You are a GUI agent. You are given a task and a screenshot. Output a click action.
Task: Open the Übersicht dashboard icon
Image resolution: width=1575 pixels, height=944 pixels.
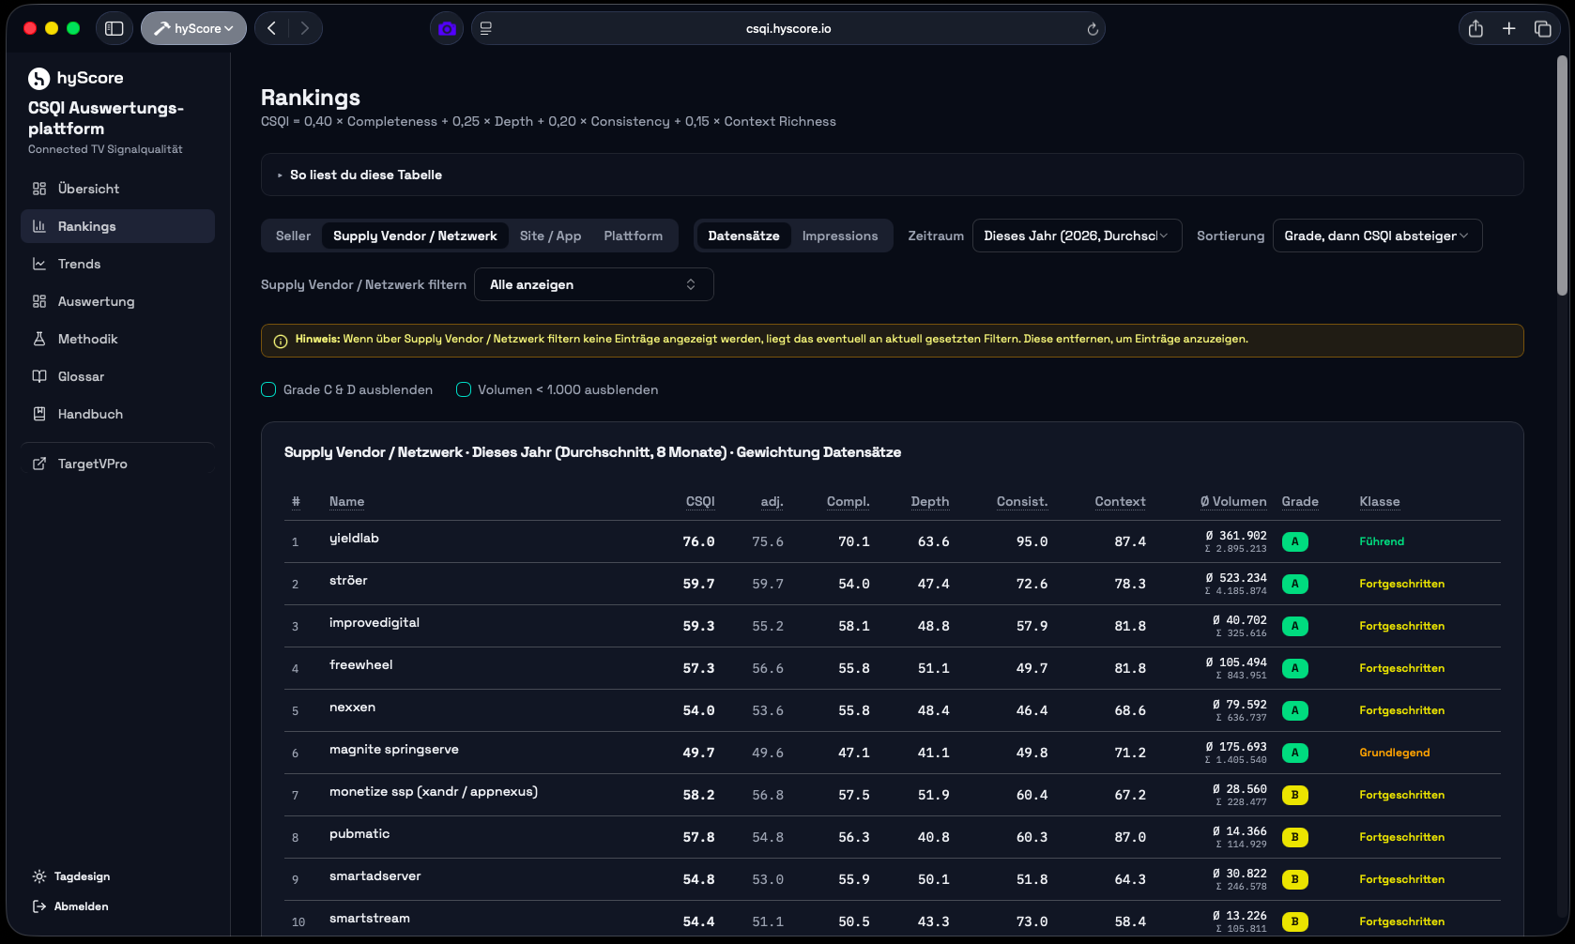(39, 189)
